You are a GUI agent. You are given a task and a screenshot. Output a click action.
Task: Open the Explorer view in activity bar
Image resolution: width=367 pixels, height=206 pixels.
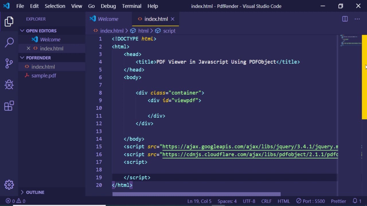pyautogui.click(x=9, y=21)
